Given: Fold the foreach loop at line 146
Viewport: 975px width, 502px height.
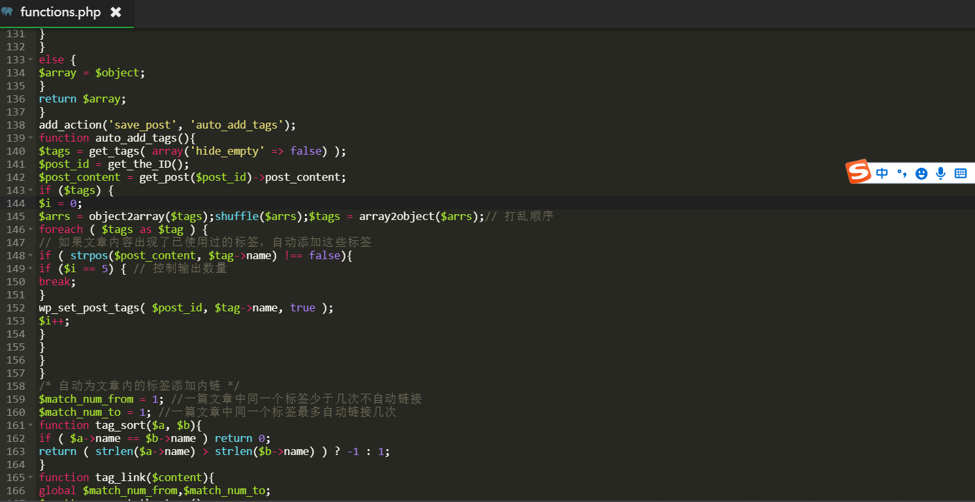Looking at the screenshot, I should (x=31, y=229).
